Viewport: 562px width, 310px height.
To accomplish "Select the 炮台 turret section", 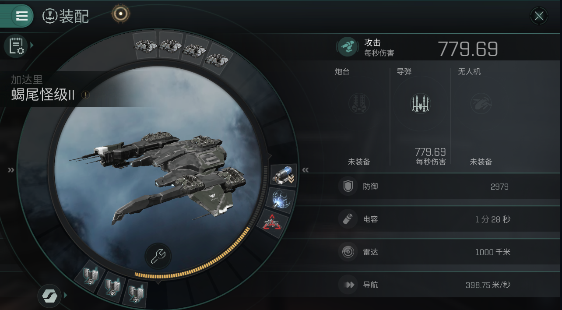I will (359, 116).
